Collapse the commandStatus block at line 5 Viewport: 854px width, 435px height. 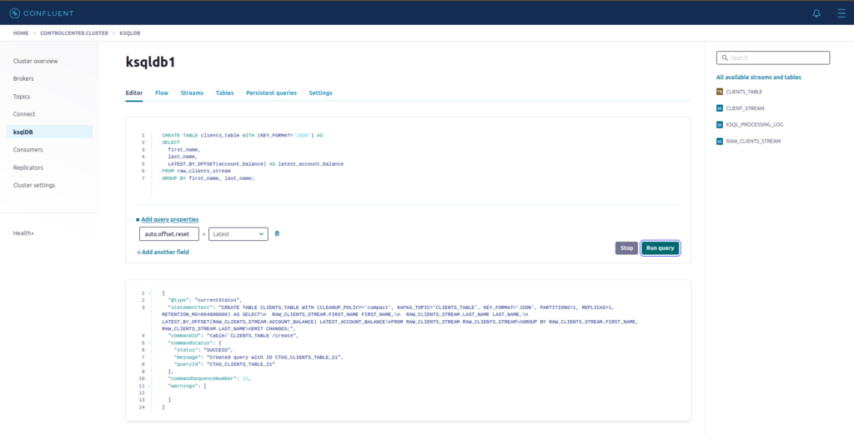149,342
